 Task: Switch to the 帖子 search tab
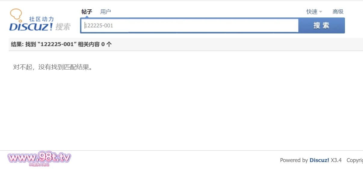point(87,12)
